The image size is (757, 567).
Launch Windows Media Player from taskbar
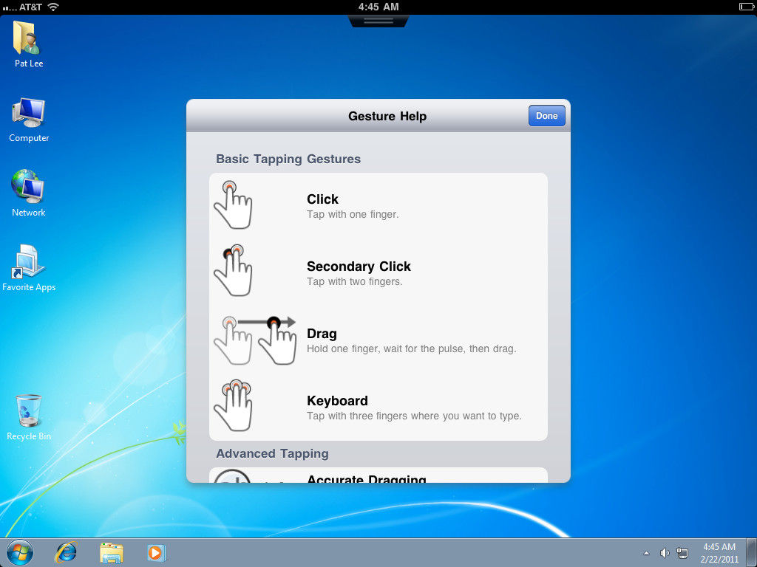click(156, 553)
